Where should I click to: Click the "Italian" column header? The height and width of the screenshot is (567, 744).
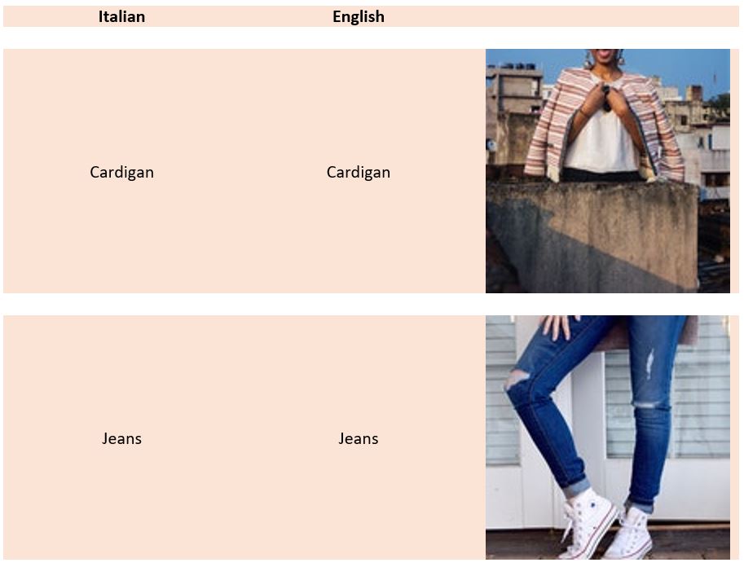[121, 16]
